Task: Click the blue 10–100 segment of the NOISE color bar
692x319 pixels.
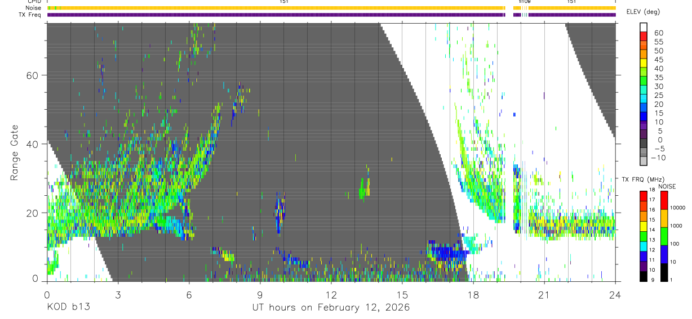Action: click(664, 254)
